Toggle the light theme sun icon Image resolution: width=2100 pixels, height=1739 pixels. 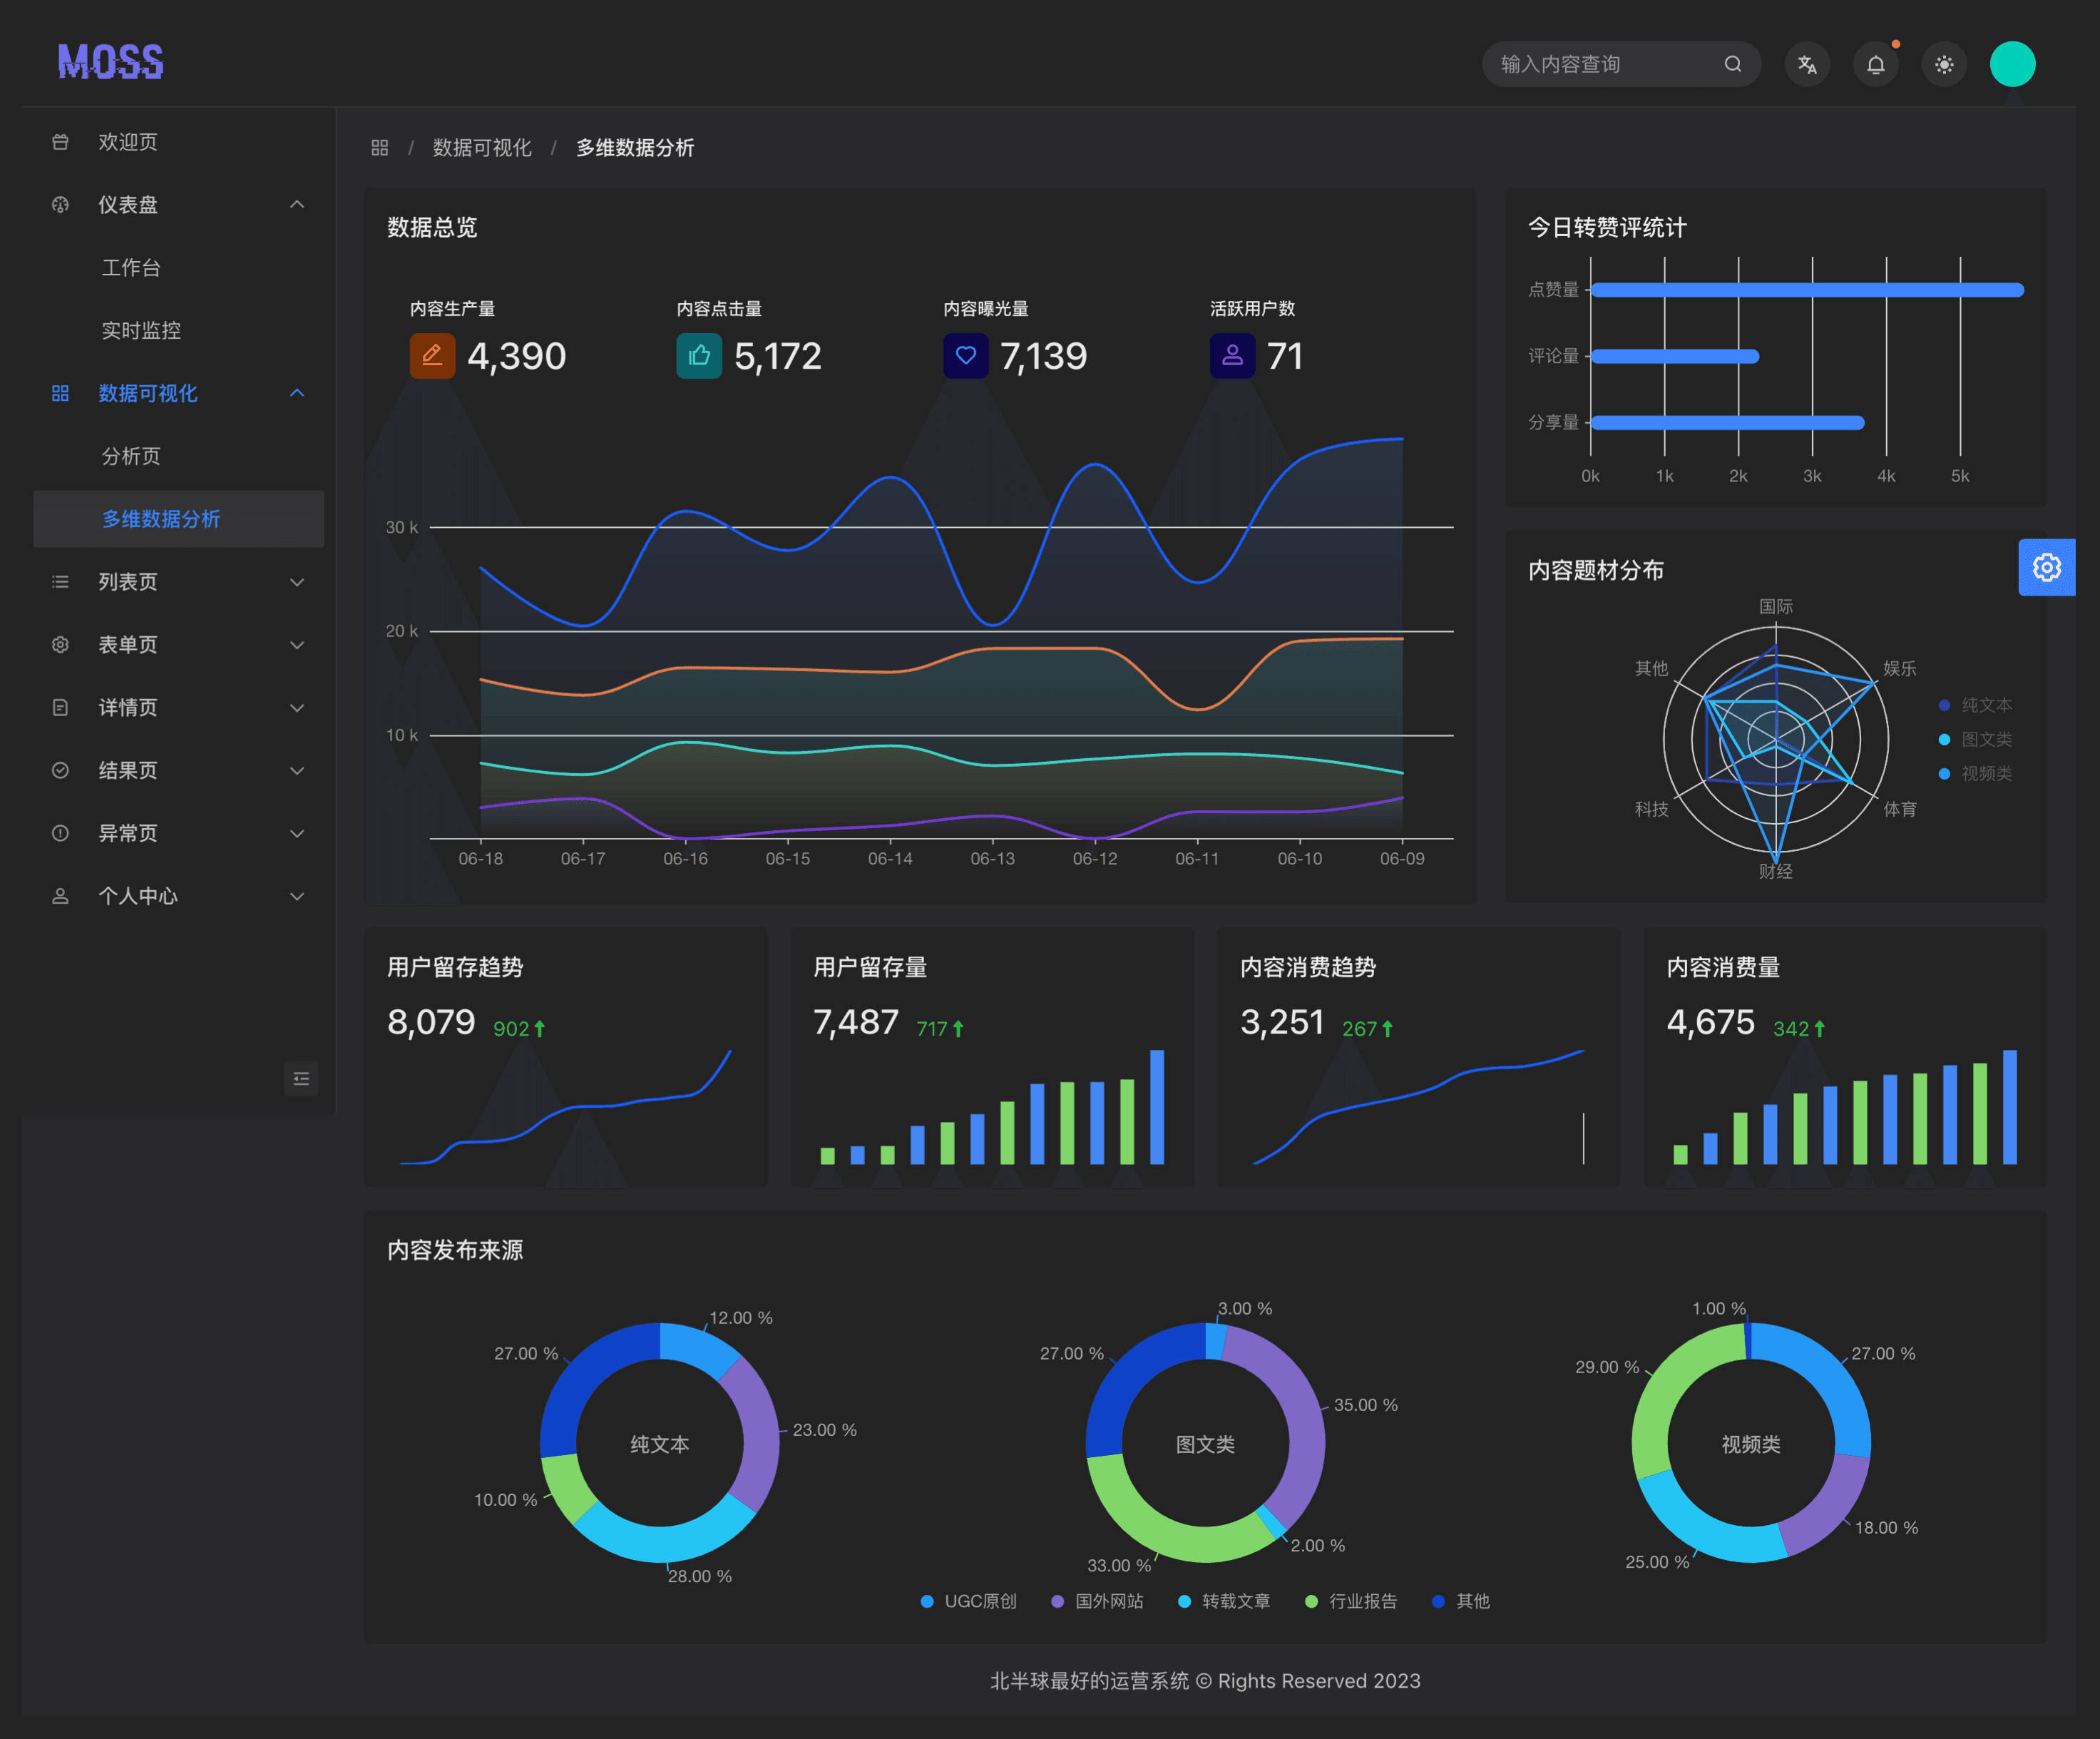[x=1944, y=64]
